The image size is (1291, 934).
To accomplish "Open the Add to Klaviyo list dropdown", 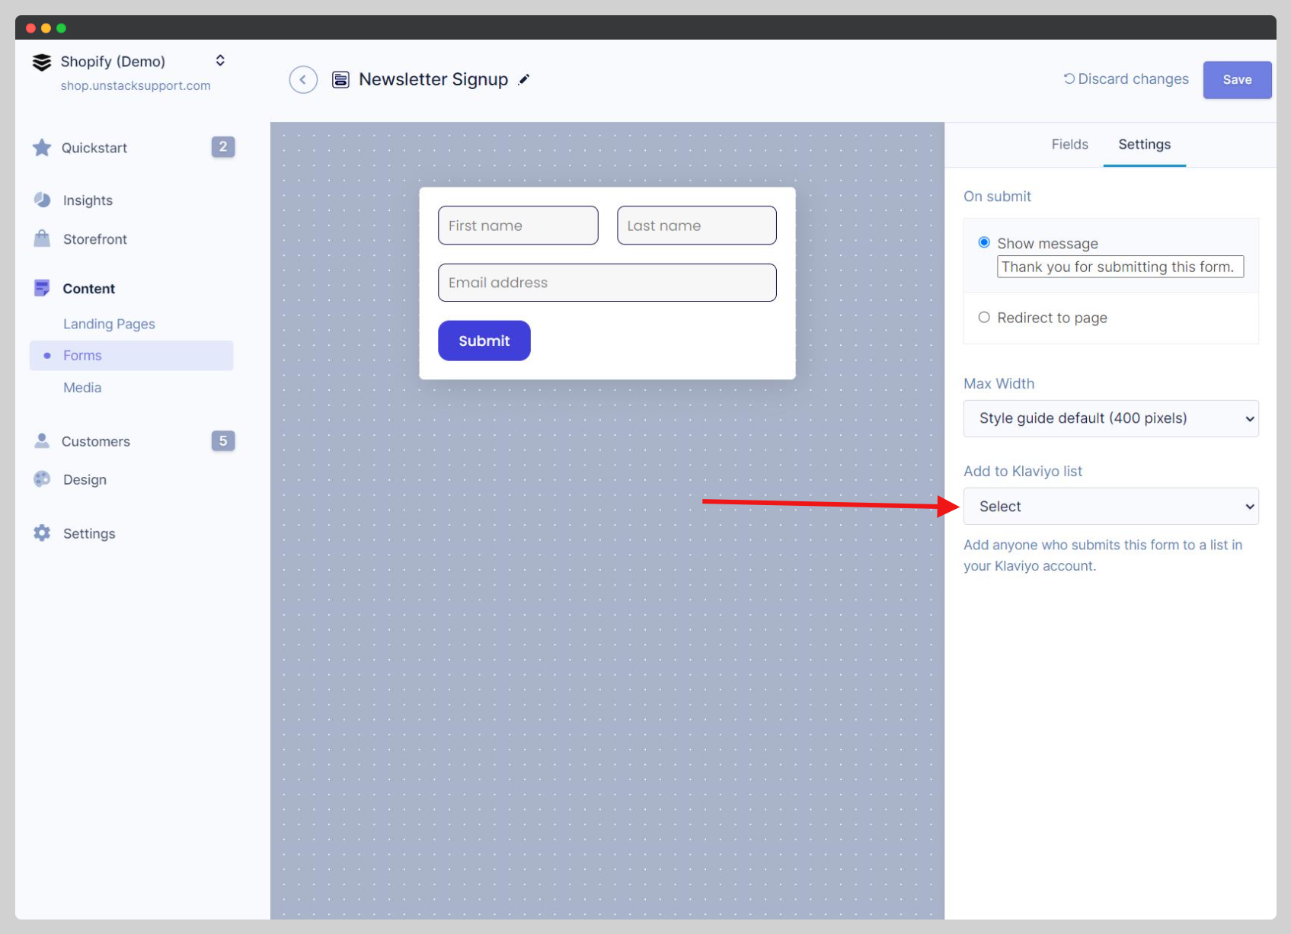I will tap(1110, 507).
